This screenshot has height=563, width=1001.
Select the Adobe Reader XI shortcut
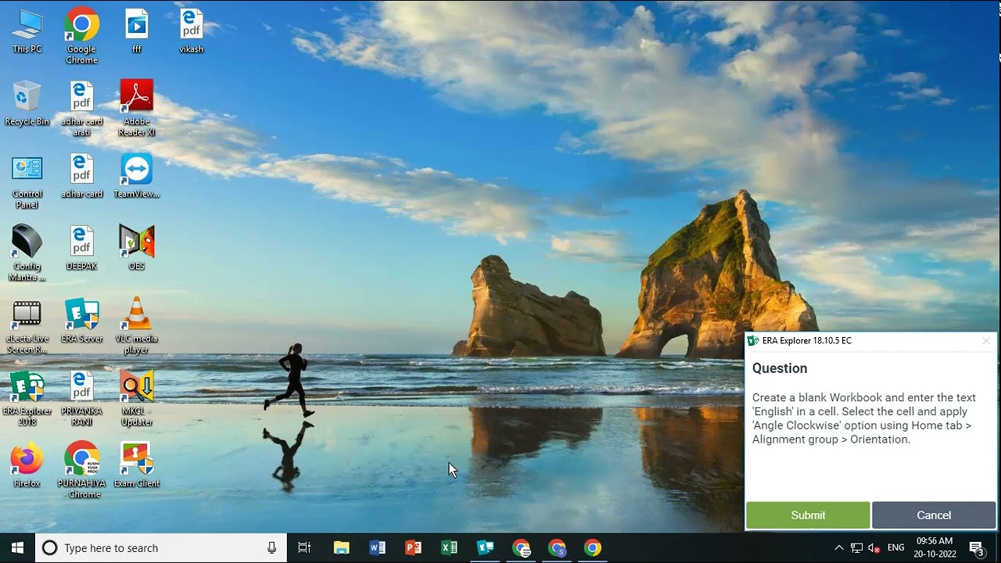pyautogui.click(x=137, y=108)
